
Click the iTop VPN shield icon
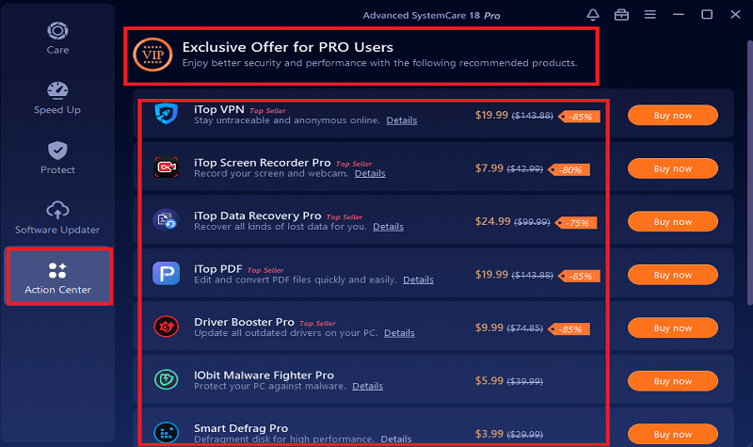pyautogui.click(x=167, y=114)
